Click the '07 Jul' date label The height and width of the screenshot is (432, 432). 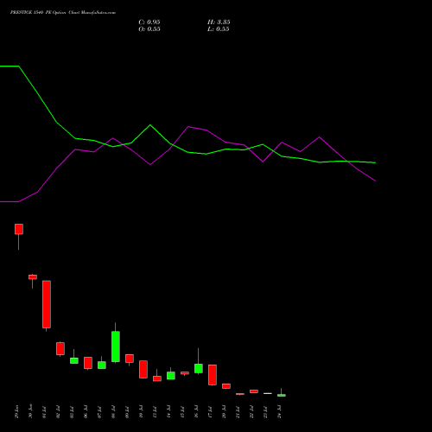pos(99,412)
